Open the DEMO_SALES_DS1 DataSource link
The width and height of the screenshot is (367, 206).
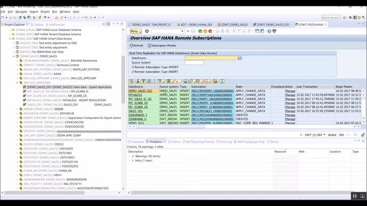tap(140, 91)
